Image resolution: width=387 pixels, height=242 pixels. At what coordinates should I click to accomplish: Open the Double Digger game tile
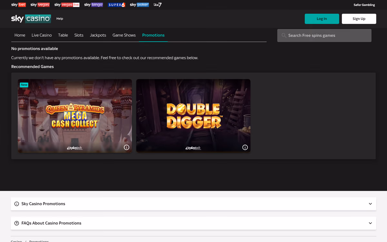(193, 116)
